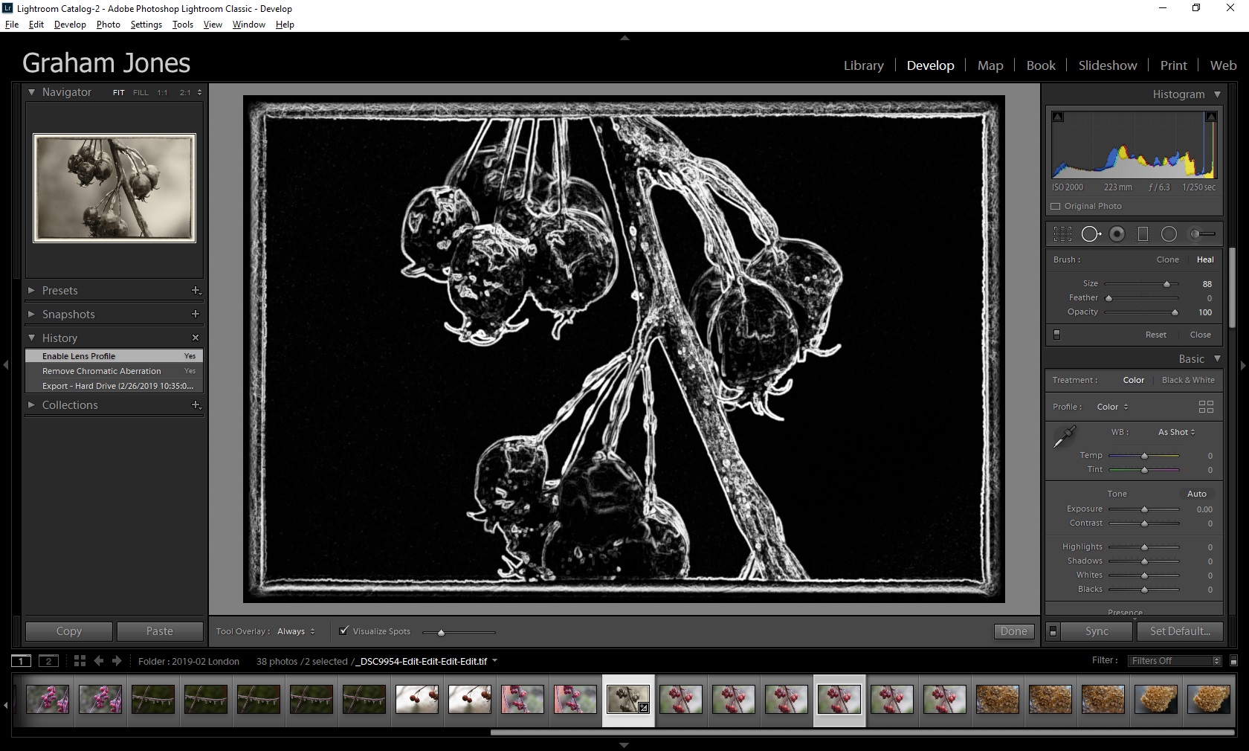The width and height of the screenshot is (1249, 751).
Task: Click the Remove Chromatic Aberration history step
Action: coord(102,371)
